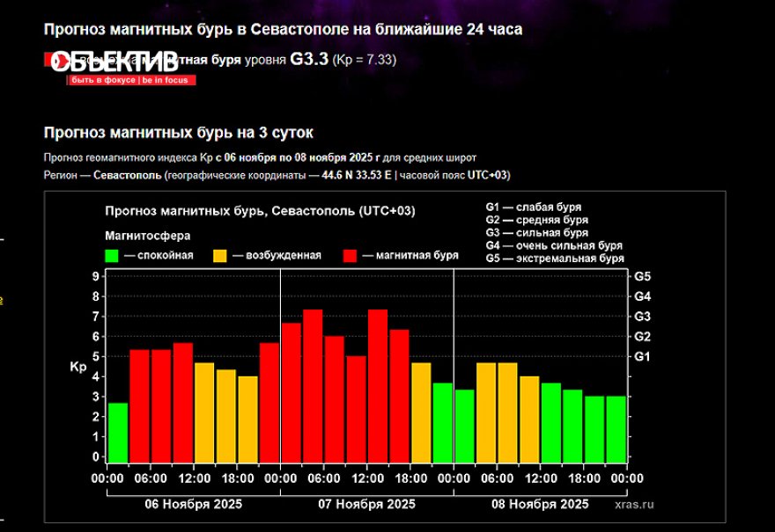Select the first green bar on 06 November
775x532 pixels.
118,432
